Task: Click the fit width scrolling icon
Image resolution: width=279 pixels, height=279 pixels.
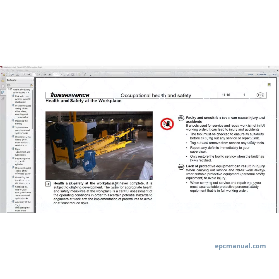Action: click(x=68, y=74)
